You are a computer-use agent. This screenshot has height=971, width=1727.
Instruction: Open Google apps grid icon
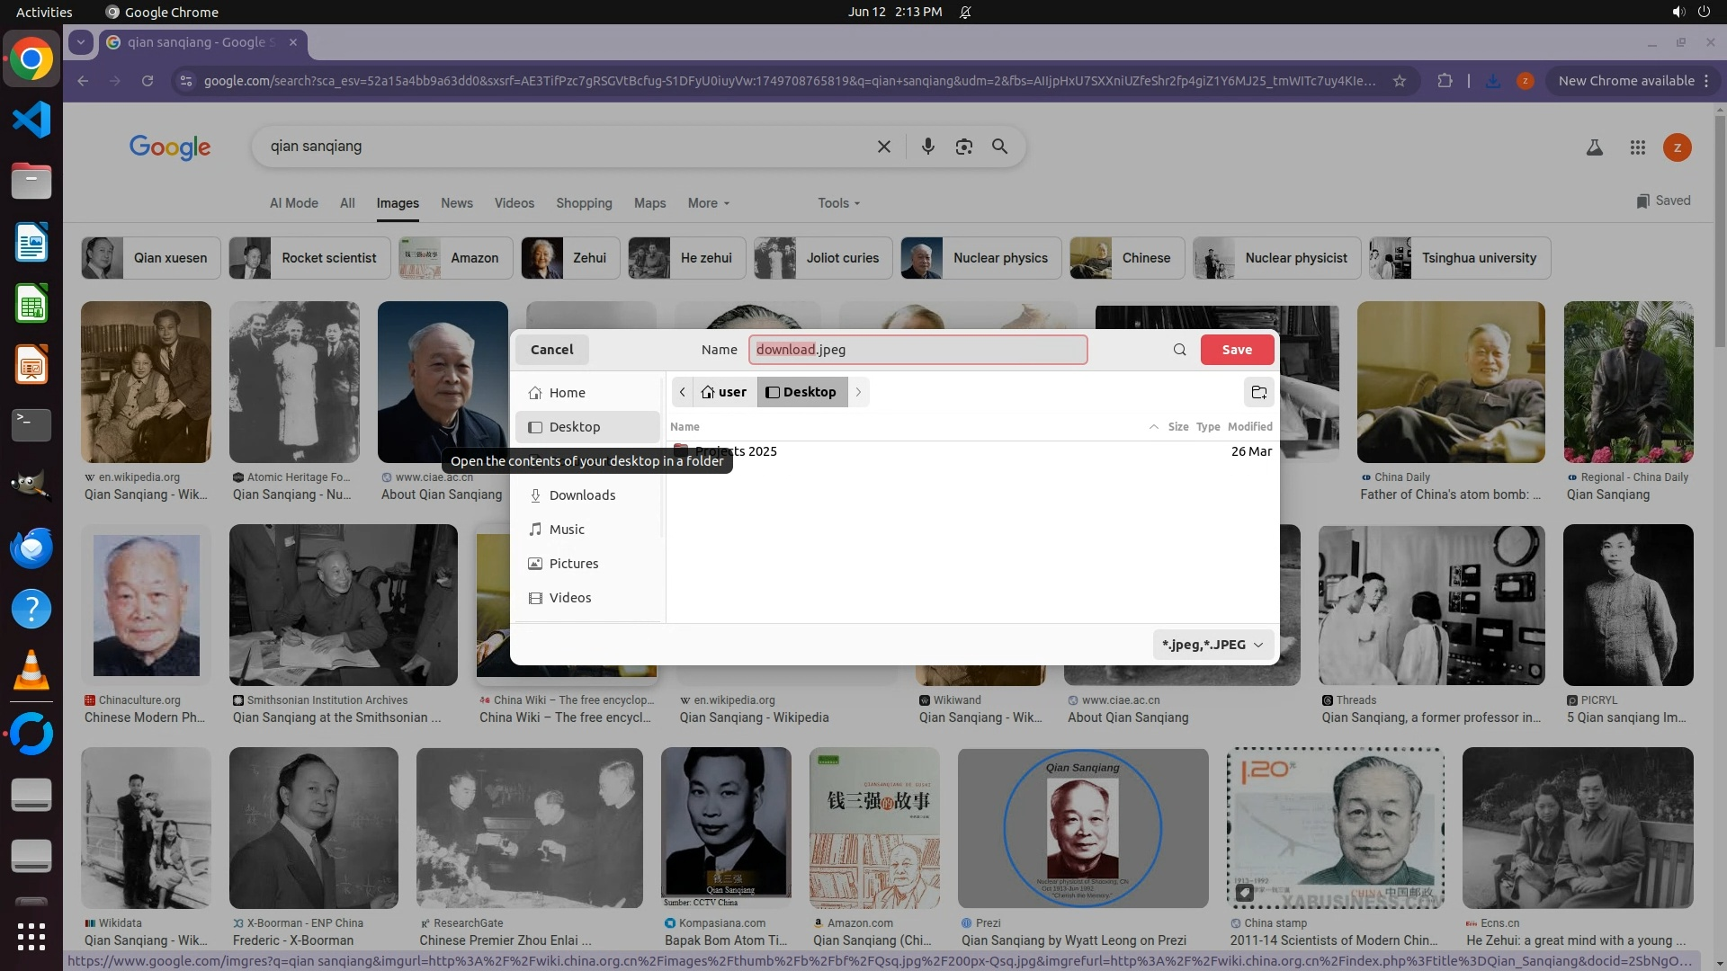tap(1637, 147)
